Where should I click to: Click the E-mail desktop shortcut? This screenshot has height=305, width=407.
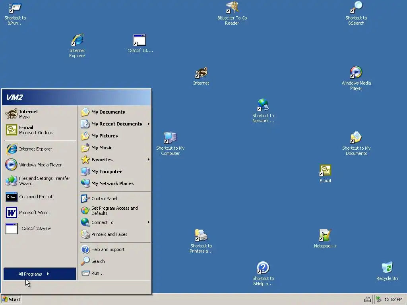tap(325, 174)
